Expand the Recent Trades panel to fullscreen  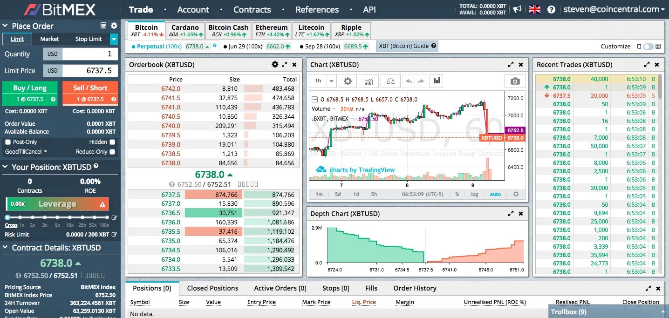point(647,65)
